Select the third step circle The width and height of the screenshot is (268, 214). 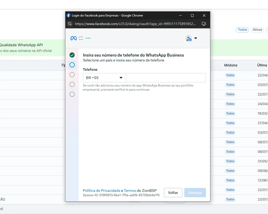pos(72,75)
